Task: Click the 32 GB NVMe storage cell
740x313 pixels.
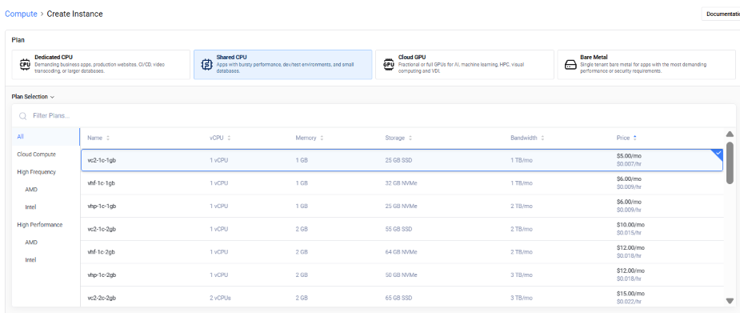Action: 401,183
